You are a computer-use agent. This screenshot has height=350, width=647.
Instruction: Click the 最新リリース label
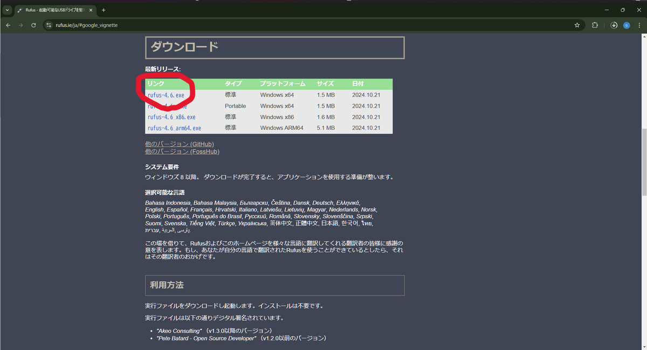coord(163,69)
